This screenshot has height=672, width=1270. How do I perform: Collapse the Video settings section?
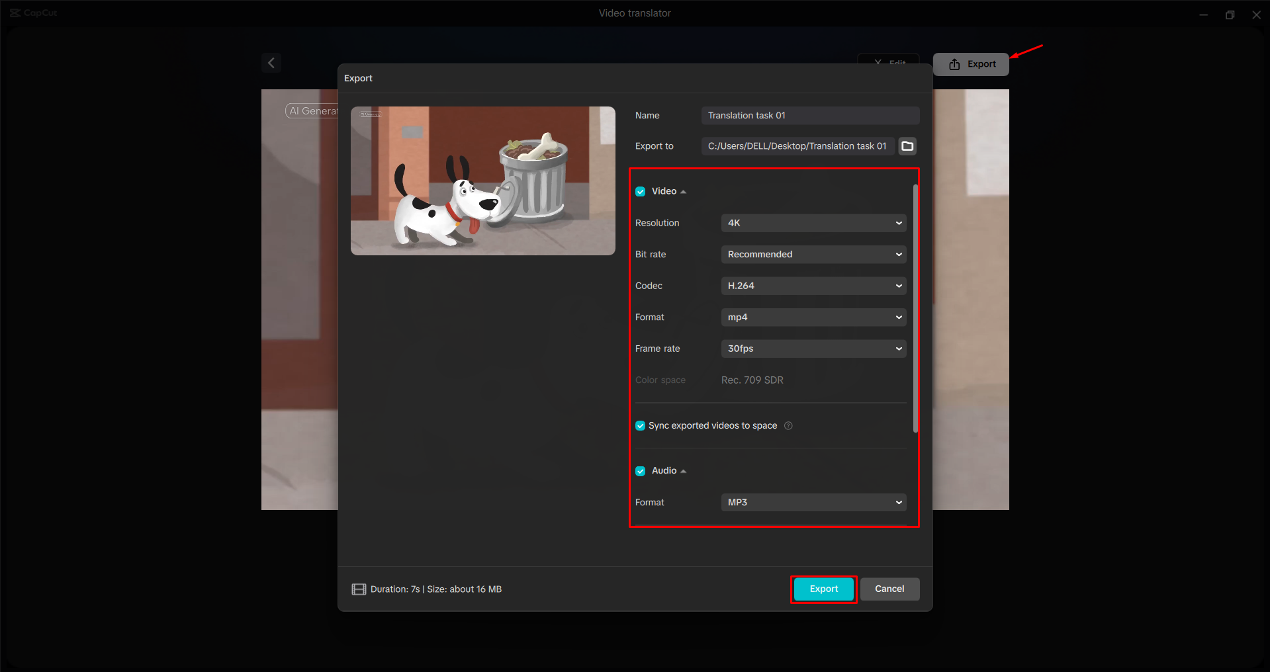[684, 191]
